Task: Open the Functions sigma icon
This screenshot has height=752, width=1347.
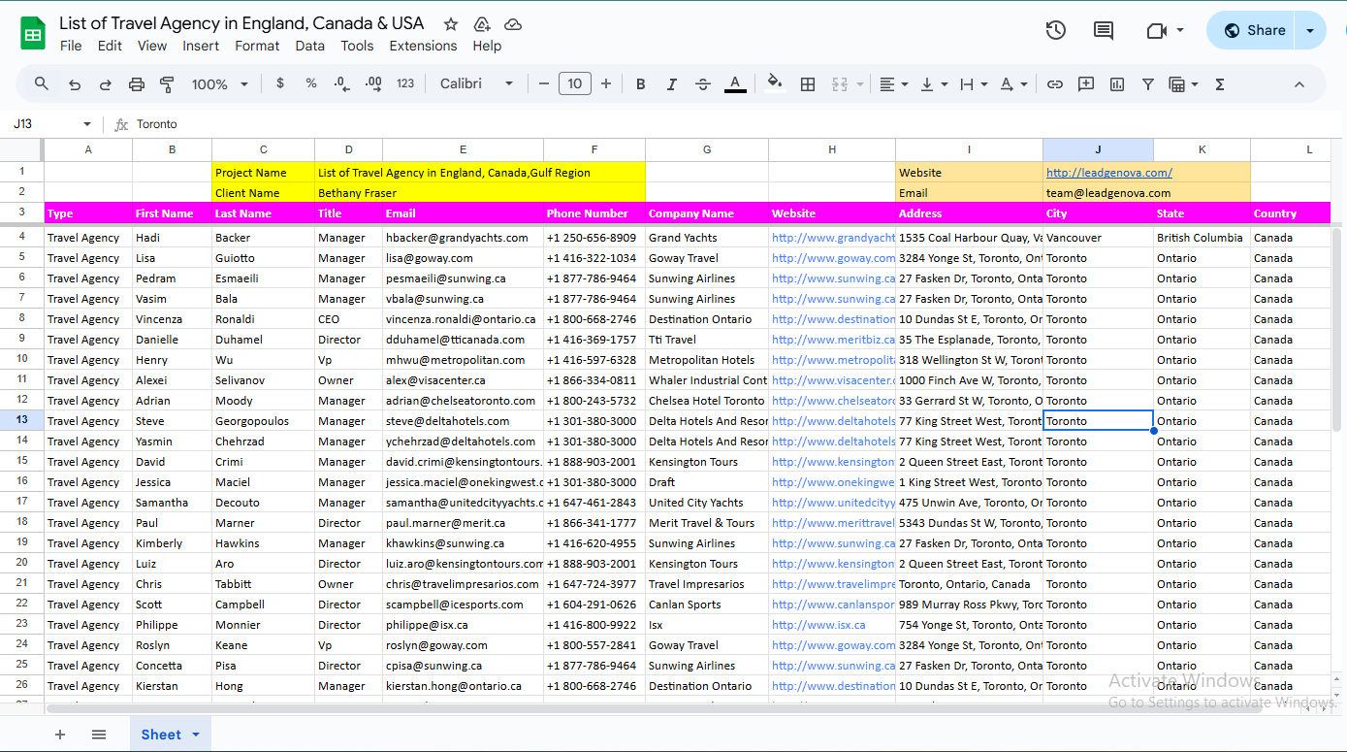Action: pyautogui.click(x=1220, y=84)
